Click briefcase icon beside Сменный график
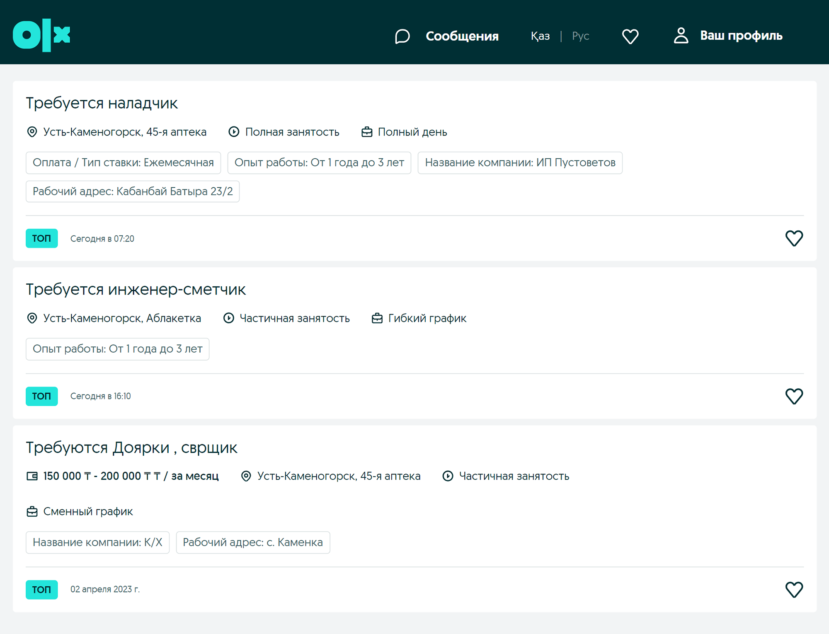The width and height of the screenshot is (829, 634). click(32, 512)
